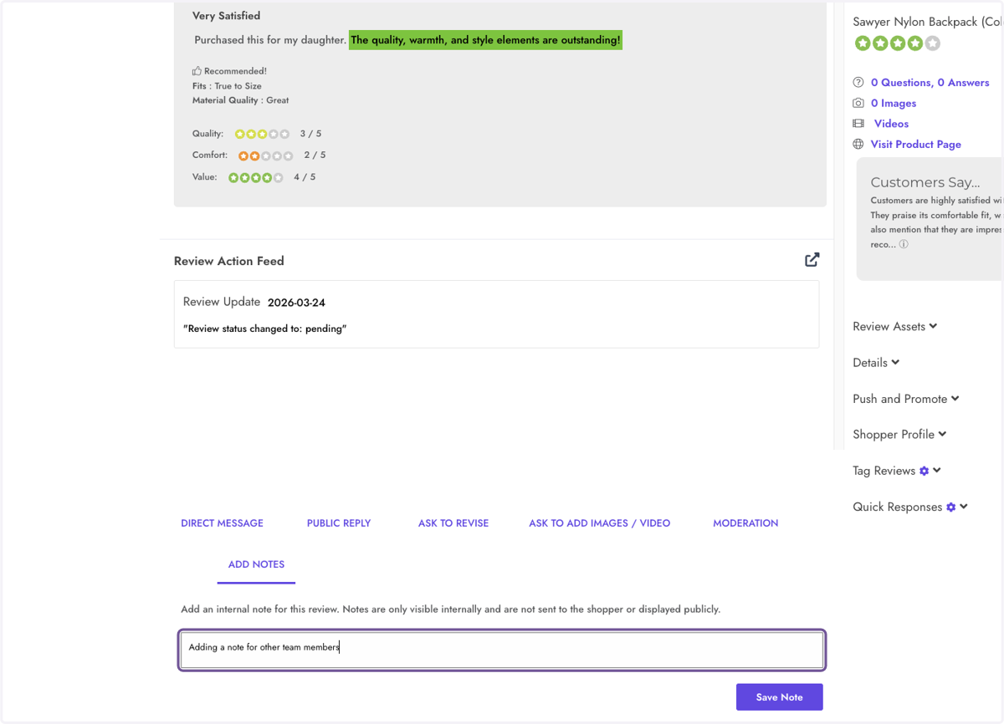1004x724 pixels.
Task: Click the Sawyer Nylon Backpack star rating
Action: coord(898,43)
